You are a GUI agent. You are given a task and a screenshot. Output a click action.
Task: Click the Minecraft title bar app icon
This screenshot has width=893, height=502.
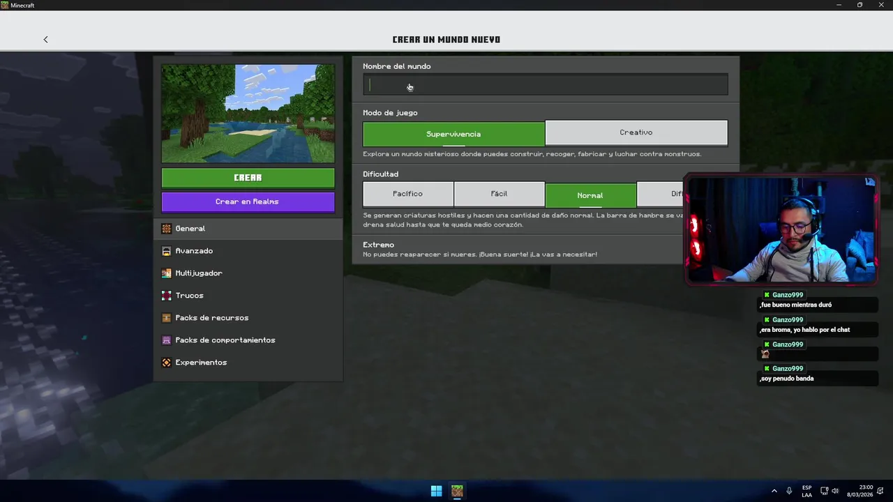click(x=5, y=5)
